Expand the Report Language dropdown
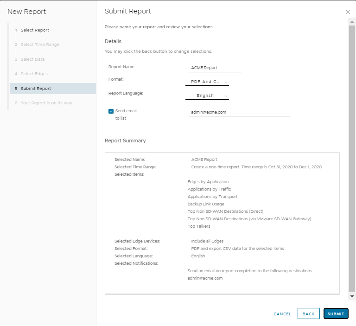Image resolution: width=356 pixels, height=326 pixels. [x=207, y=96]
